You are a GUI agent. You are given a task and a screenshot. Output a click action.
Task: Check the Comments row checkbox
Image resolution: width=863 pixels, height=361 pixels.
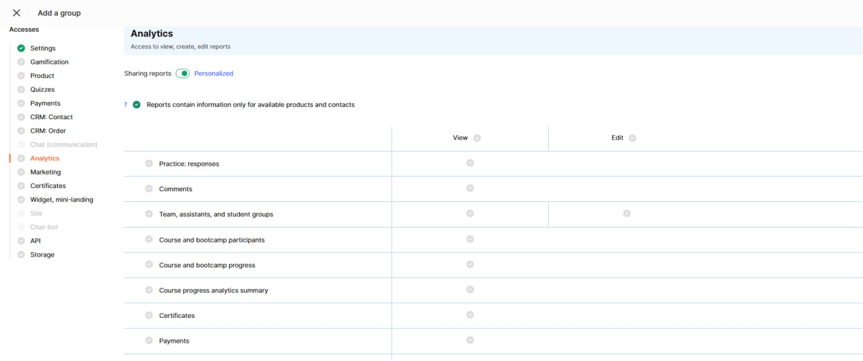[x=149, y=189]
